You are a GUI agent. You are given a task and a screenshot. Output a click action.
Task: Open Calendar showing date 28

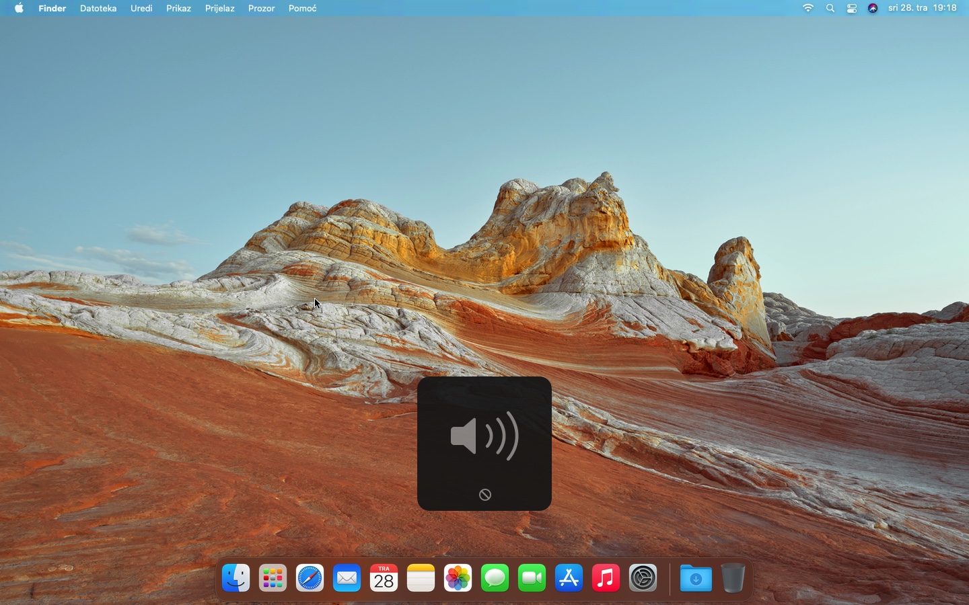pyautogui.click(x=384, y=578)
